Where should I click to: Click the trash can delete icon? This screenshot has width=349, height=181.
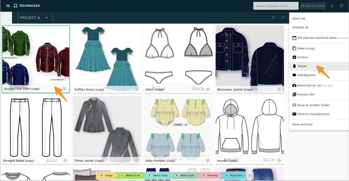pos(294,66)
